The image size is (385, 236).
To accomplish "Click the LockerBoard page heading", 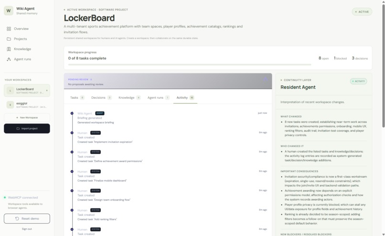I will [89, 18].
